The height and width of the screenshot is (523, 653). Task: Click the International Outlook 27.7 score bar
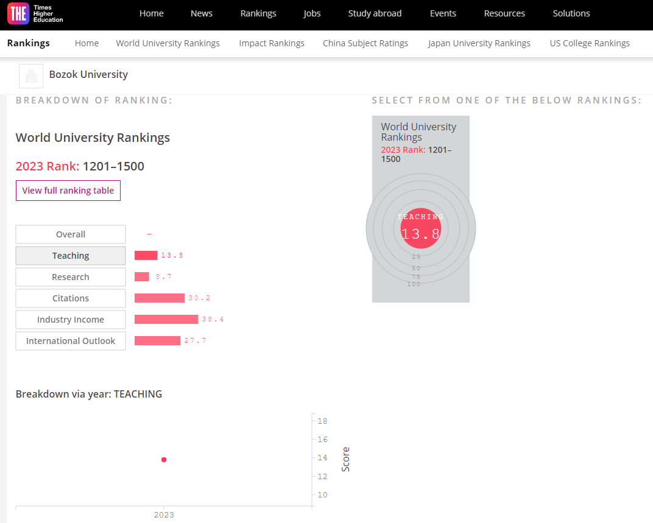[x=157, y=340]
